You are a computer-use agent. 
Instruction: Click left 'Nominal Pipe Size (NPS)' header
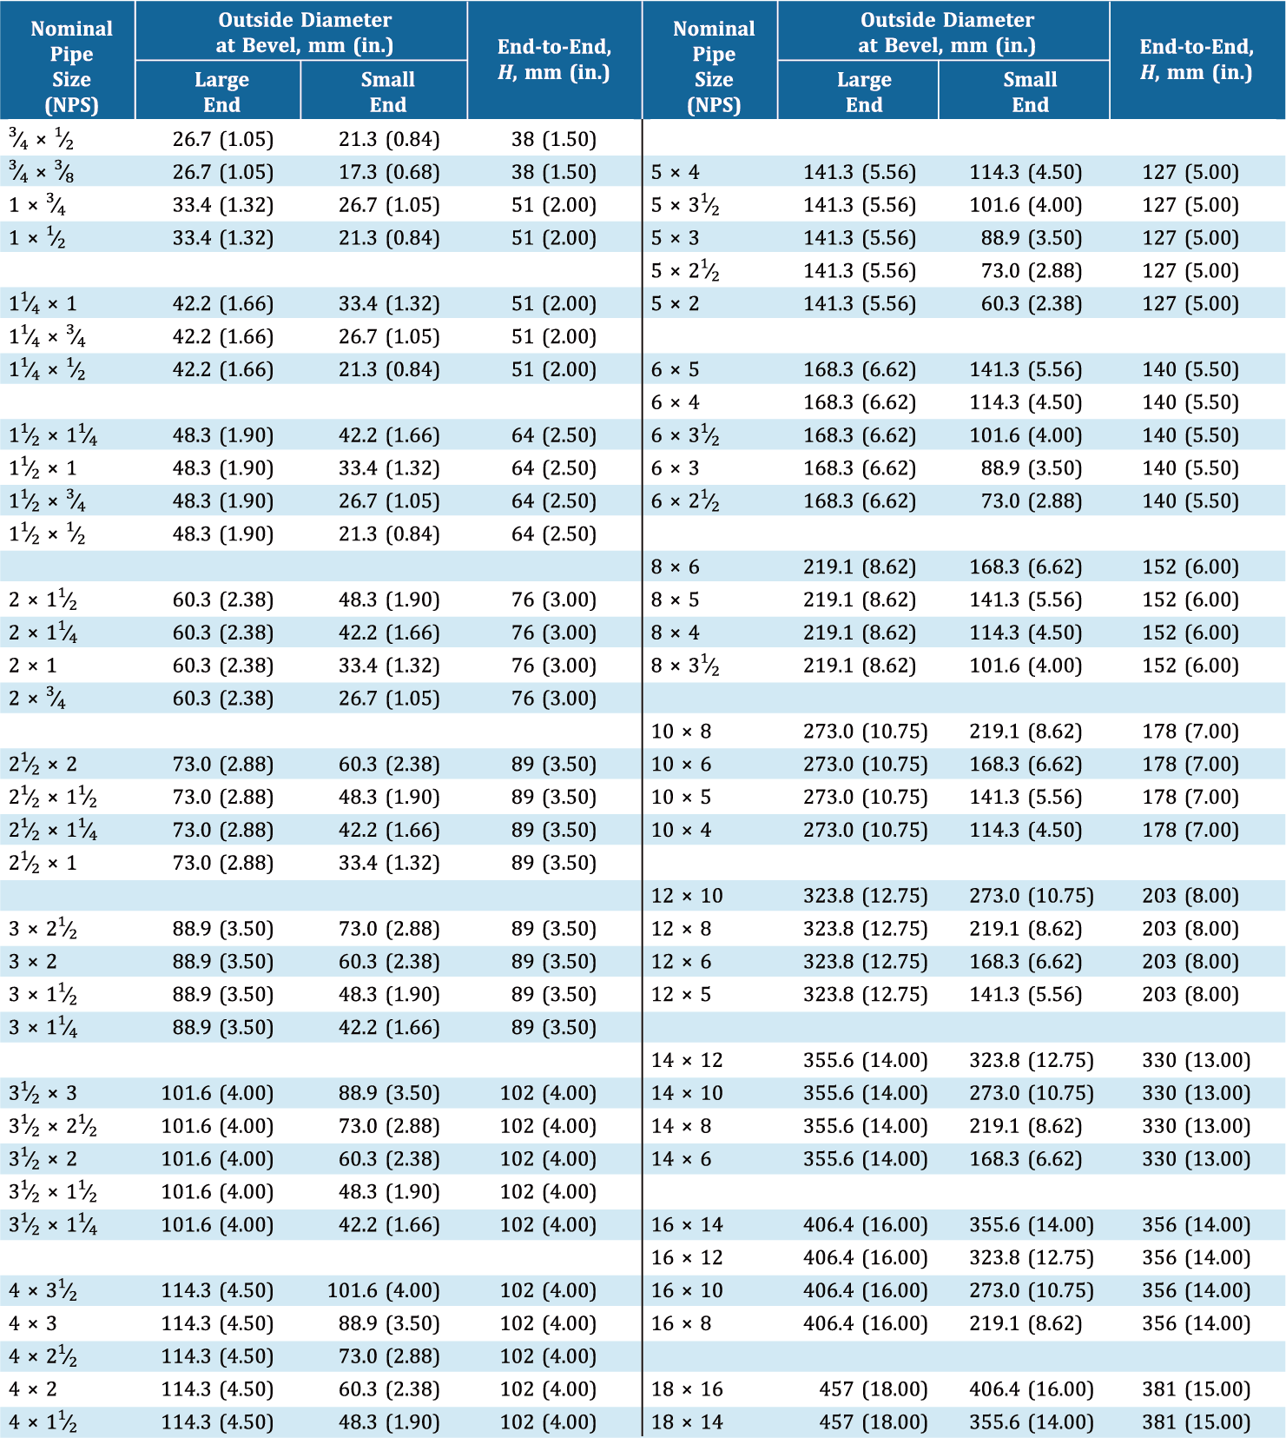(x=71, y=66)
